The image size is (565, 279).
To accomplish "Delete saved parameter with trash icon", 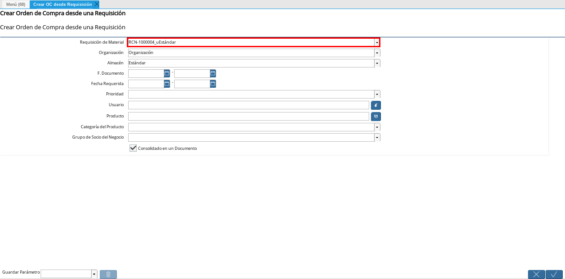I will coord(108,274).
